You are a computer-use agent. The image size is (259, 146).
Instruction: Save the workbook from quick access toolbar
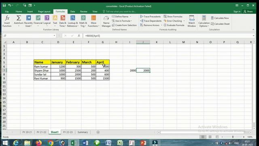4,5
